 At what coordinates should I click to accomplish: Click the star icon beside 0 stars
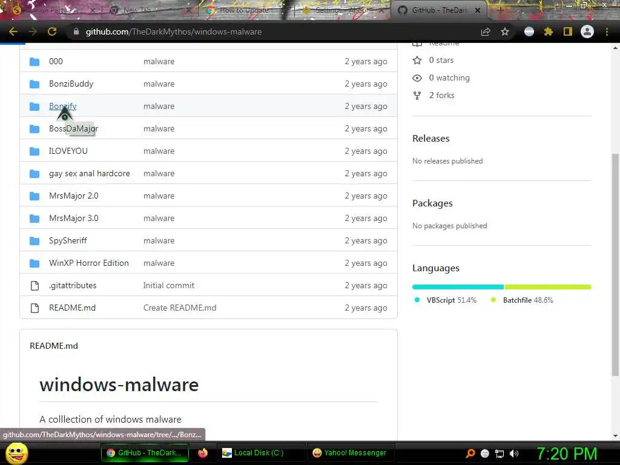point(417,60)
